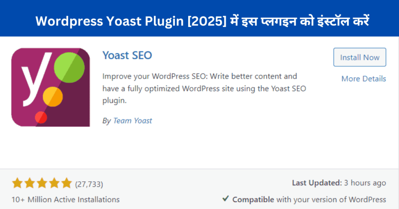Click the third rating star

point(42,183)
